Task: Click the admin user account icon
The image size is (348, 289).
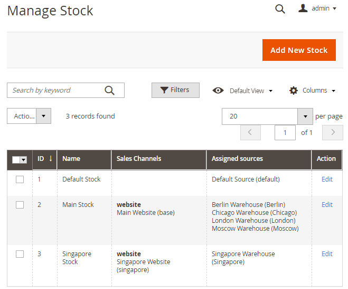Action: point(303,8)
